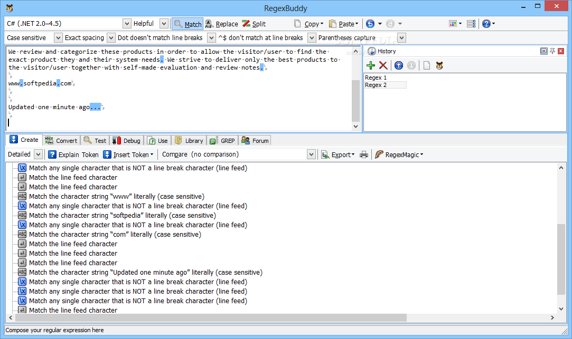Screen dimensions: 572x339
Task: Delete regex with red X icon
Action: coord(383,65)
